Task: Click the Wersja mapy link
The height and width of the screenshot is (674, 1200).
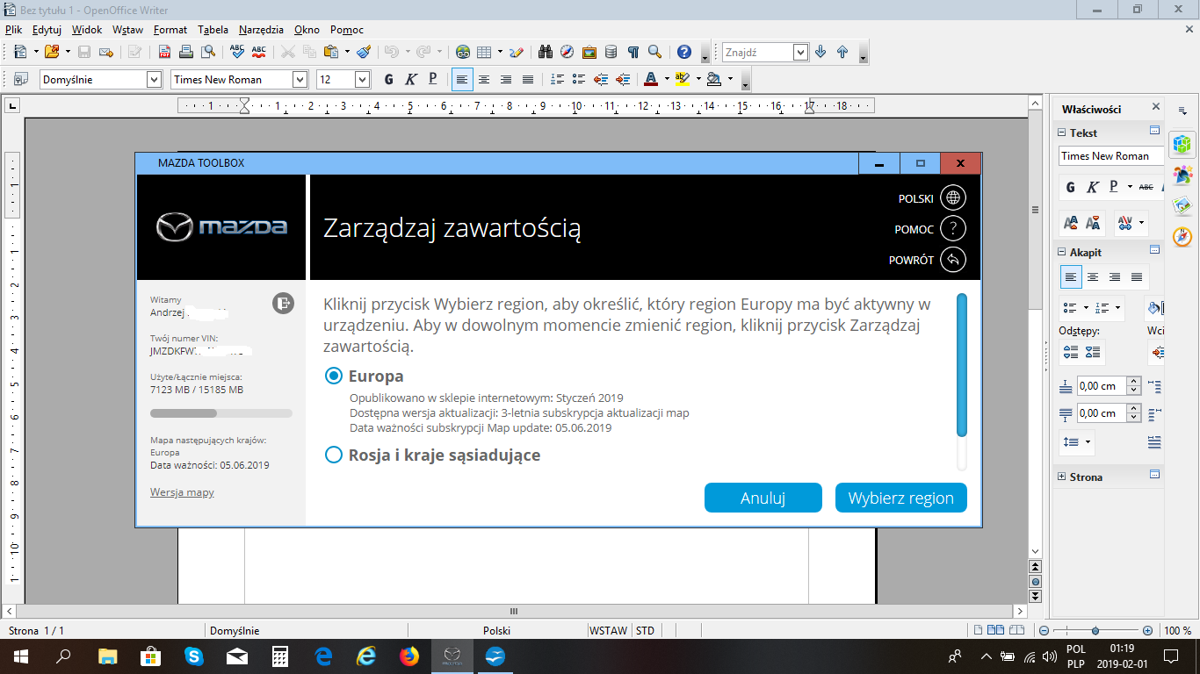Action: point(182,492)
